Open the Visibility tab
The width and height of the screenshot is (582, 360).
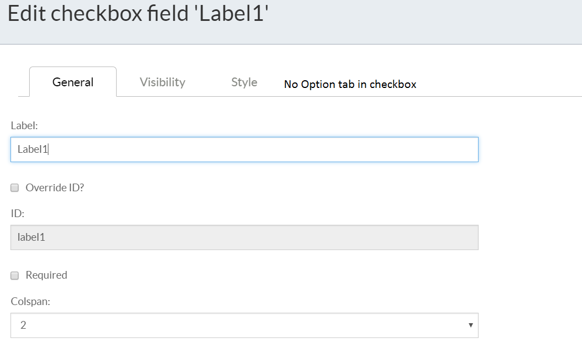pyautogui.click(x=162, y=82)
